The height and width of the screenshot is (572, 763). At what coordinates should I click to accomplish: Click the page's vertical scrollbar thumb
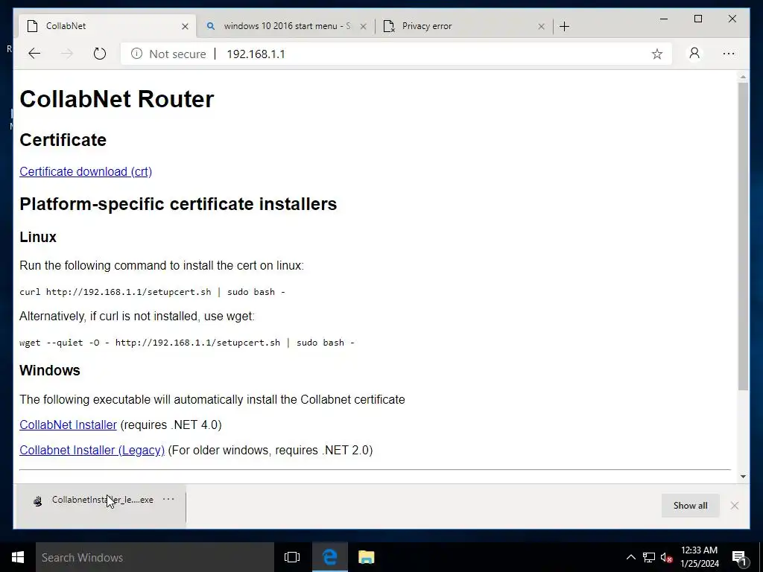(x=743, y=236)
